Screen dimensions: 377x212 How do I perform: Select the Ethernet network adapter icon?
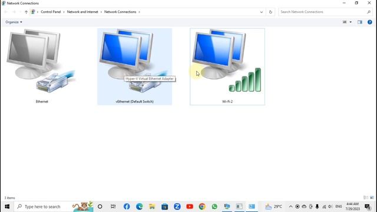(x=42, y=66)
